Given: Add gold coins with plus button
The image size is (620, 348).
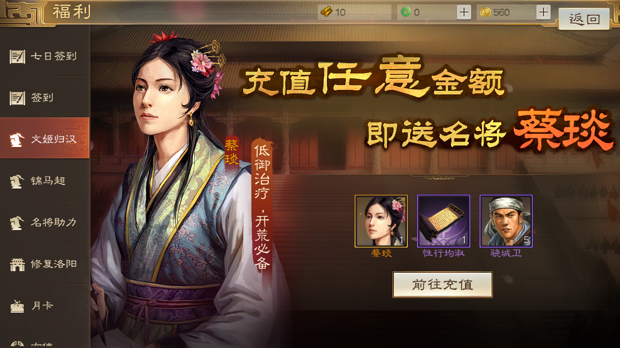Looking at the screenshot, I should [543, 12].
